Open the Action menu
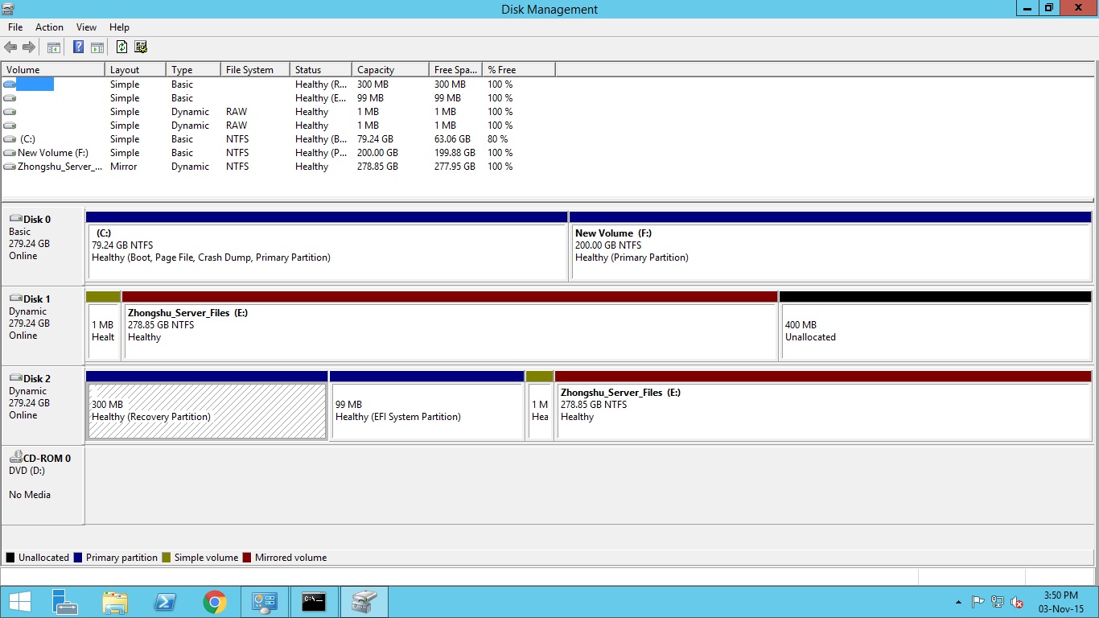This screenshot has width=1099, height=618. 49,27
